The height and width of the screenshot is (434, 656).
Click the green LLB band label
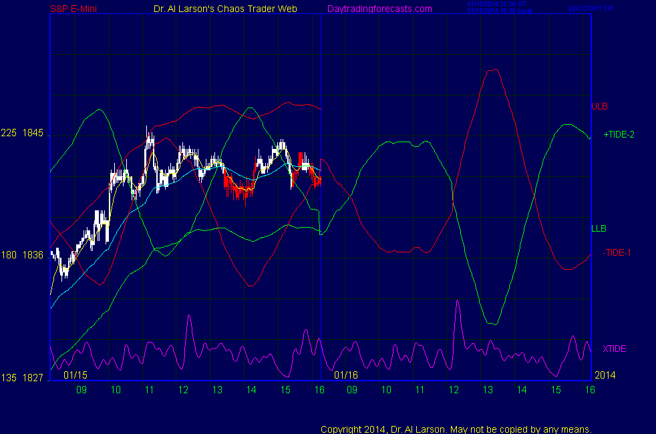pos(599,229)
